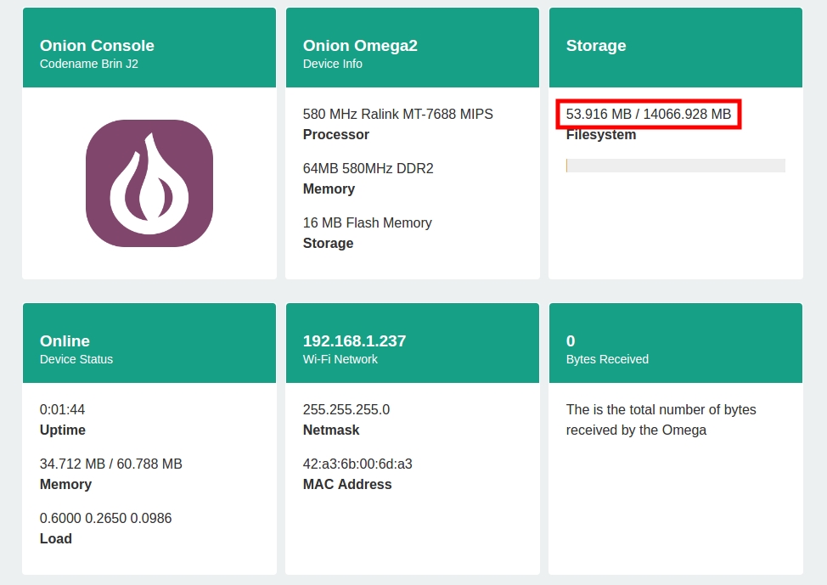Image resolution: width=827 pixels, height=585 pixels.
Task: Click the 'Bytes Received' subtitle
Action: coord(608,359)
